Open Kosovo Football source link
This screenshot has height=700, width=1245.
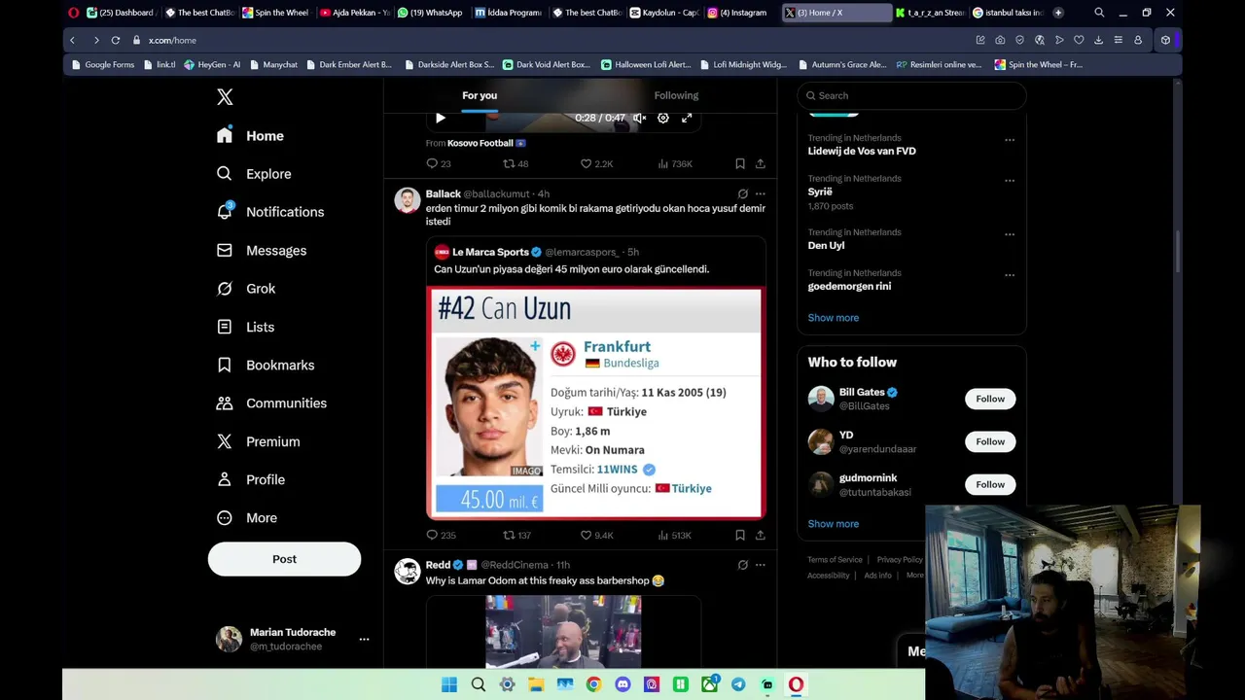[486, 143]
